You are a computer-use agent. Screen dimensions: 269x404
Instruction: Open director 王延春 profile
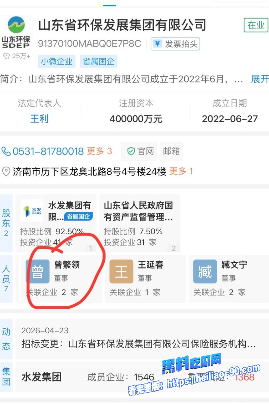(x=146, y=279)
